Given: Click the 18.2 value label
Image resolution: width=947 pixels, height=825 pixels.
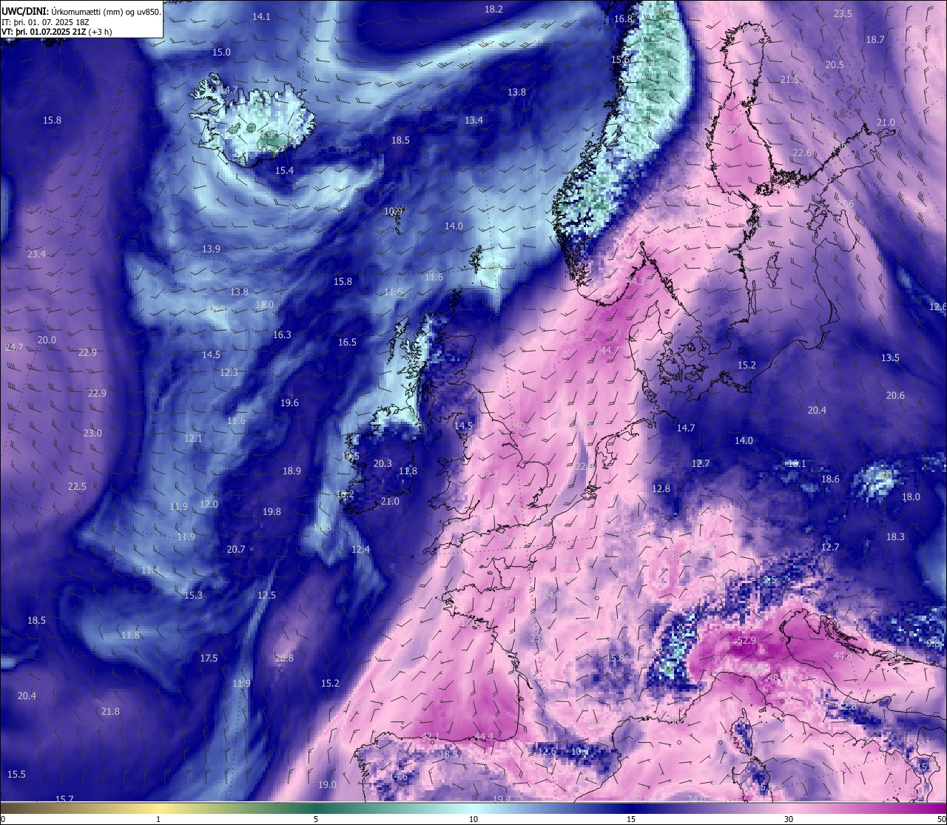Looking at the screenshot, I should [x=493, y=9].
